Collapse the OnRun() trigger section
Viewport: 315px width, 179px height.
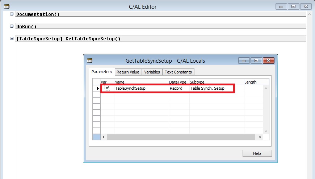(12, 26)
